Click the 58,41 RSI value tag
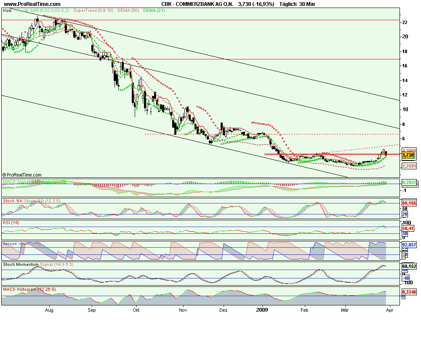 point(408,228)
